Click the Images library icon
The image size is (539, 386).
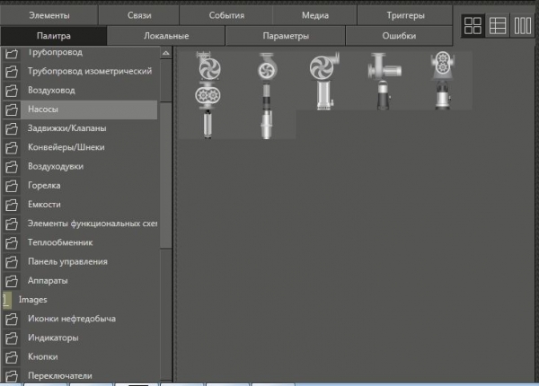coord(6,300)
